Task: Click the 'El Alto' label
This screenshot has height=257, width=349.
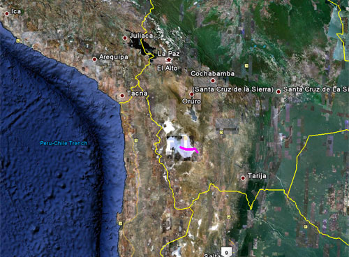Action: click(x=168, y=68)
